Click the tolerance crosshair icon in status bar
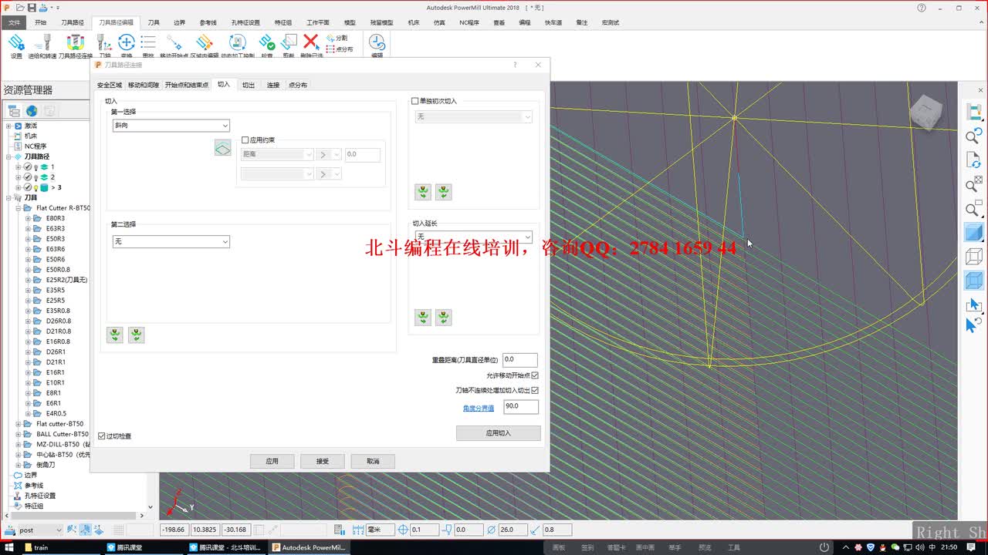 402,530
